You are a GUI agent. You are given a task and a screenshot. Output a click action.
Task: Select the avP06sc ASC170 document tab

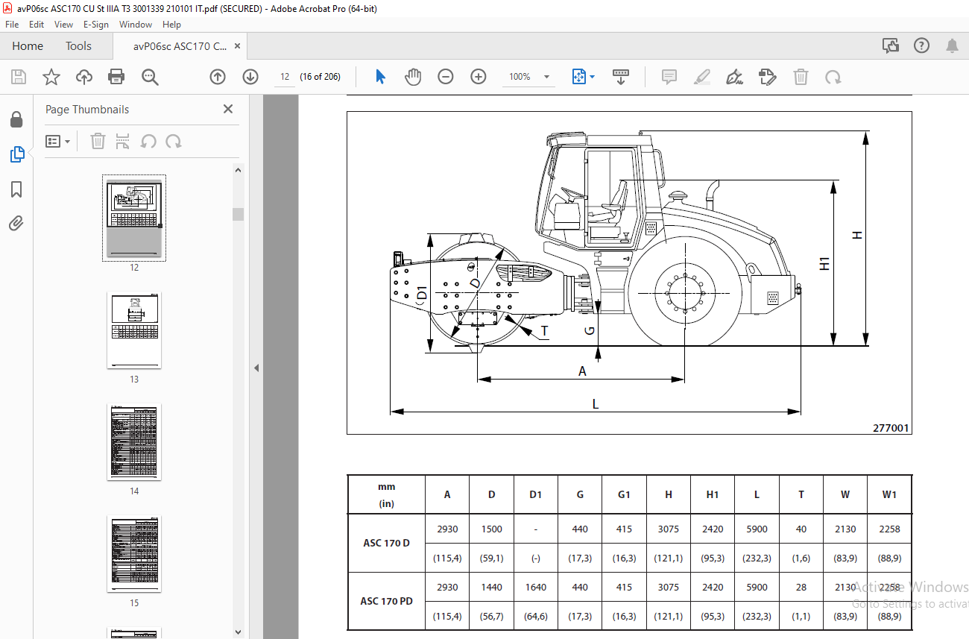(180, 46)
